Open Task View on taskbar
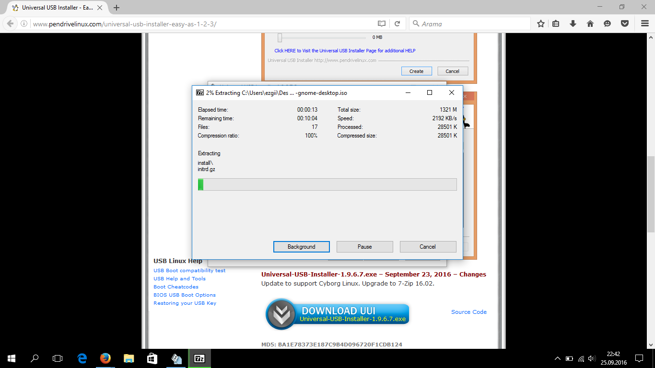This screenshot has width=655, height=368. [58, 358]
